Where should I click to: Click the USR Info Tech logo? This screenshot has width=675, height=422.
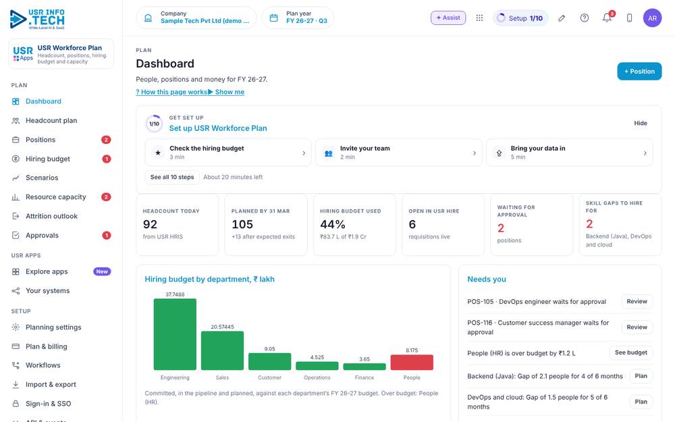(x=37, y=20)
